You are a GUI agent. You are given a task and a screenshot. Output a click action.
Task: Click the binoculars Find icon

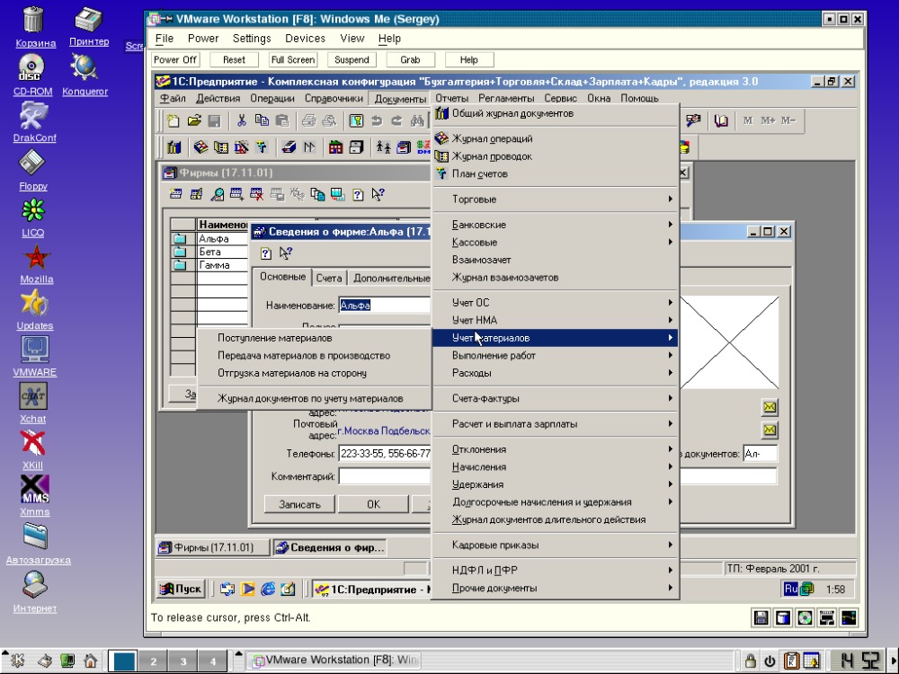417,120
